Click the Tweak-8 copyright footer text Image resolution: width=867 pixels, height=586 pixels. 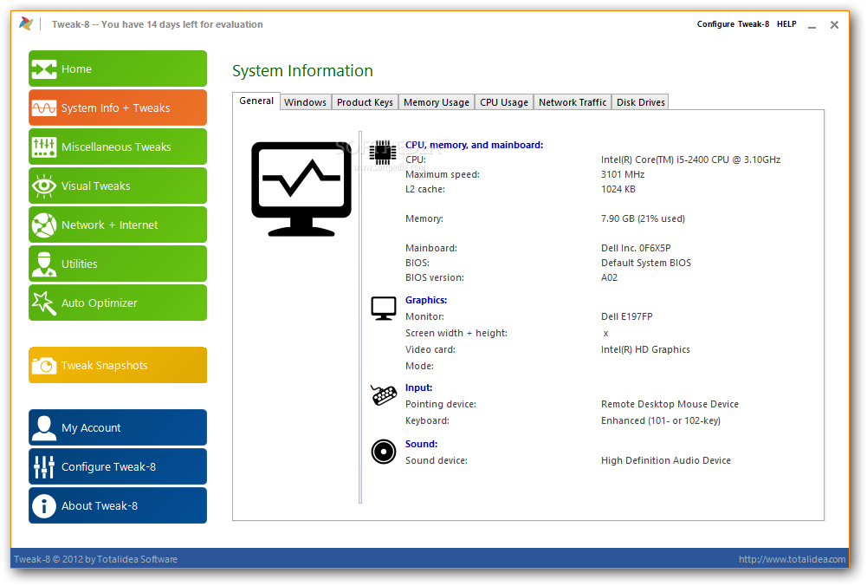tap(95, 559)
